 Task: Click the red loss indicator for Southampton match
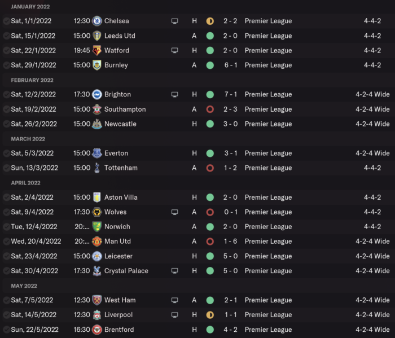tap(210, 109)
